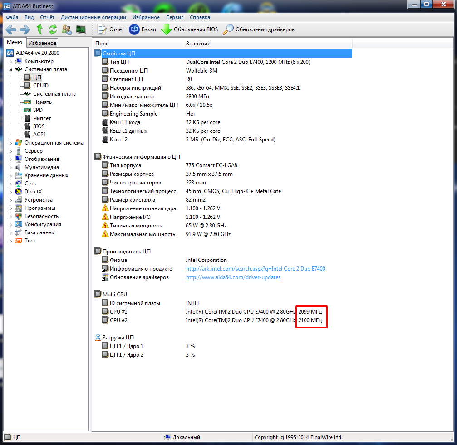Click the Тест tree icon
457x445 pixels.
[x=18, y=241]
